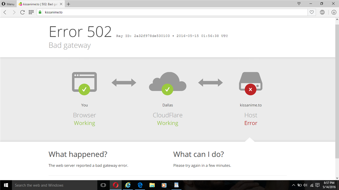
Task: Open the taskbar app right of media player
Action: (176, 185)
